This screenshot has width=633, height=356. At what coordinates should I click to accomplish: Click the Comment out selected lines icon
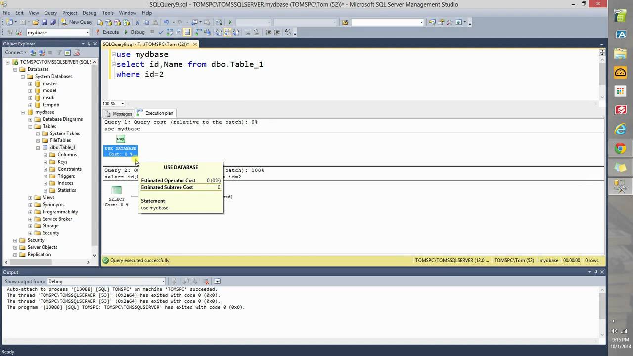(248, 32)
